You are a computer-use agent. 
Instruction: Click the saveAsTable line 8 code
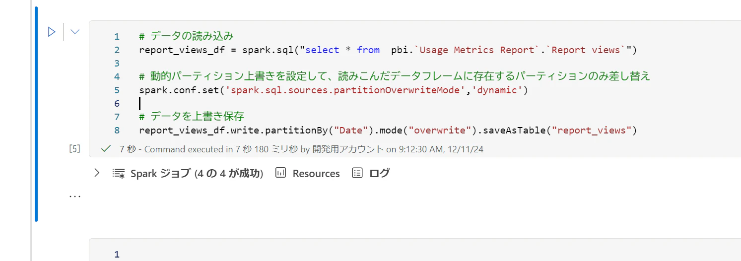coord(388,130)
